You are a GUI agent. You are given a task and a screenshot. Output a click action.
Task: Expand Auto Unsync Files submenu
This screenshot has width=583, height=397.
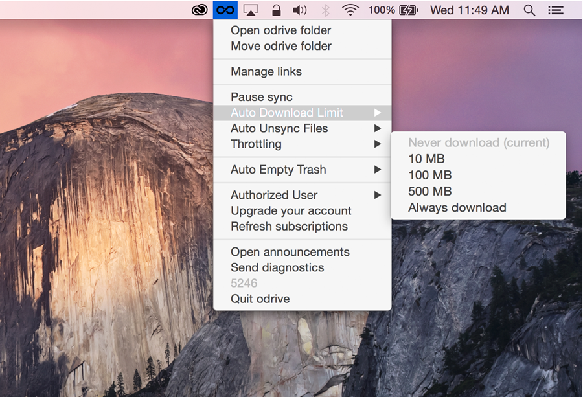click(x=303, y=128)
